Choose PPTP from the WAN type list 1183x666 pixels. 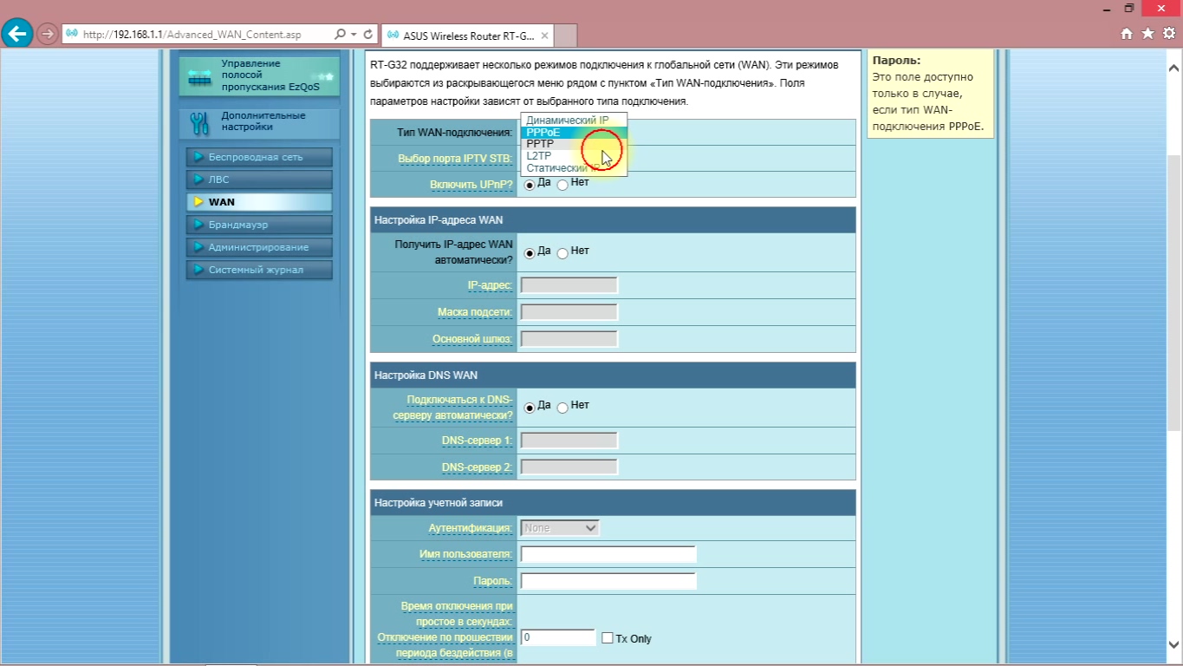click(573, 144)
